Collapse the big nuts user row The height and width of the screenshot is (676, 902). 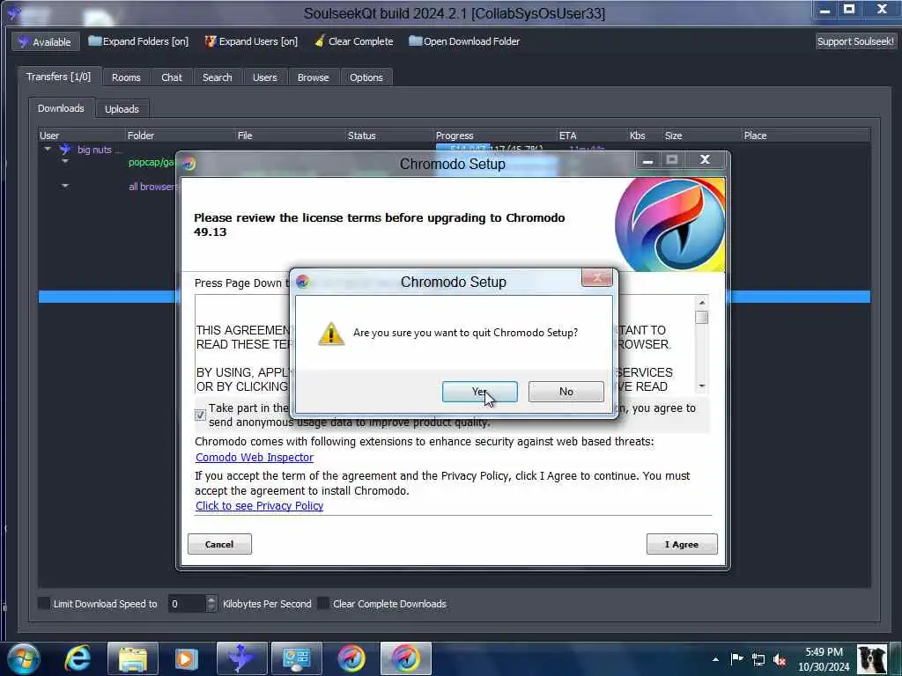click(48, 150)
